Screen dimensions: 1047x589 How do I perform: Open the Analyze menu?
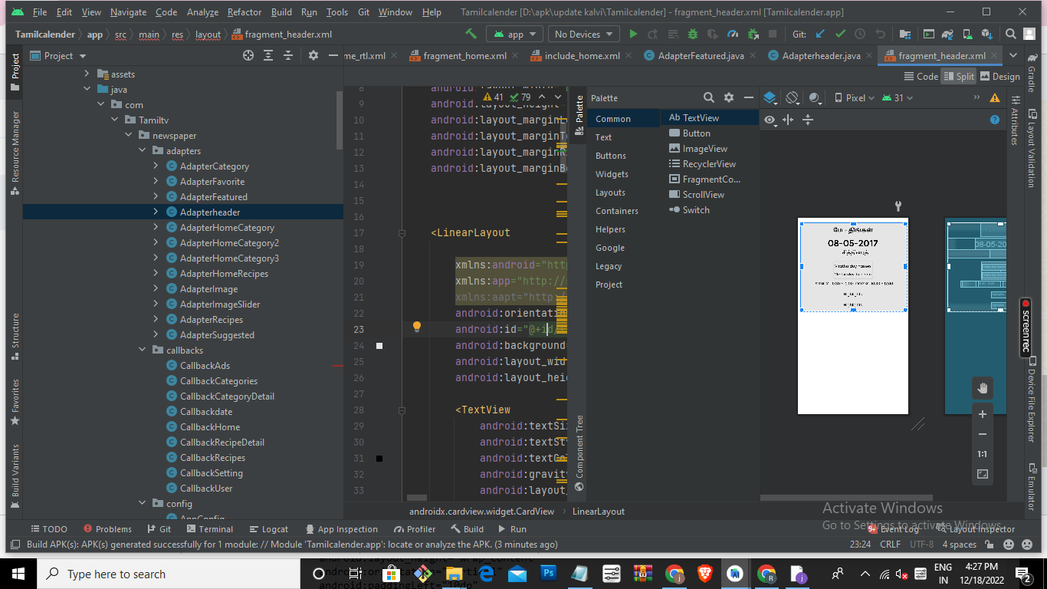[x=203, y=12]
